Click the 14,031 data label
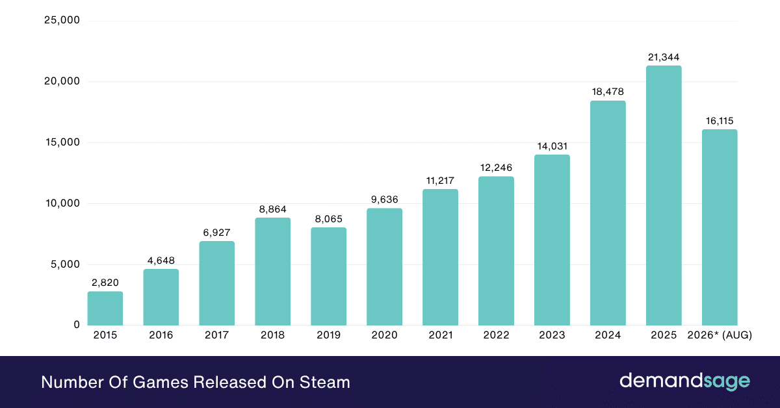The width and height of the screenshot is (780, 408). [x=552, y=146]
